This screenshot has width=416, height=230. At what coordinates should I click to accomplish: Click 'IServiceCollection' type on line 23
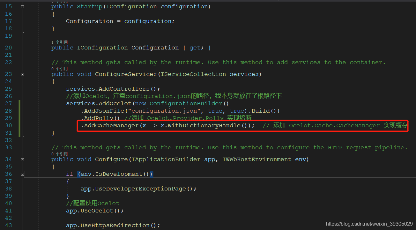pos(193,74)
